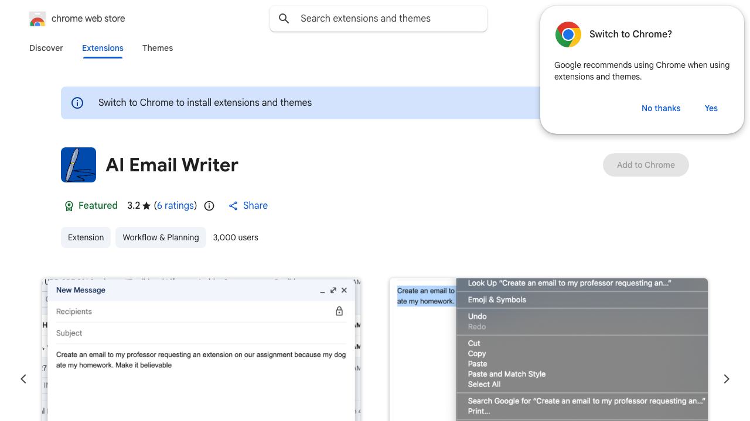Screen dimensions: 750x421
Task: Open the Workflow & Planning category chip
Action: point(161,237)
